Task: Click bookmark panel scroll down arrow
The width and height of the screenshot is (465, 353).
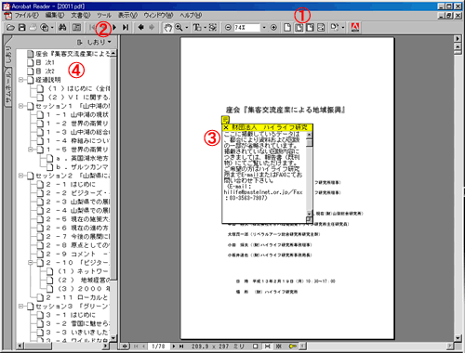Action: (113, 338)
